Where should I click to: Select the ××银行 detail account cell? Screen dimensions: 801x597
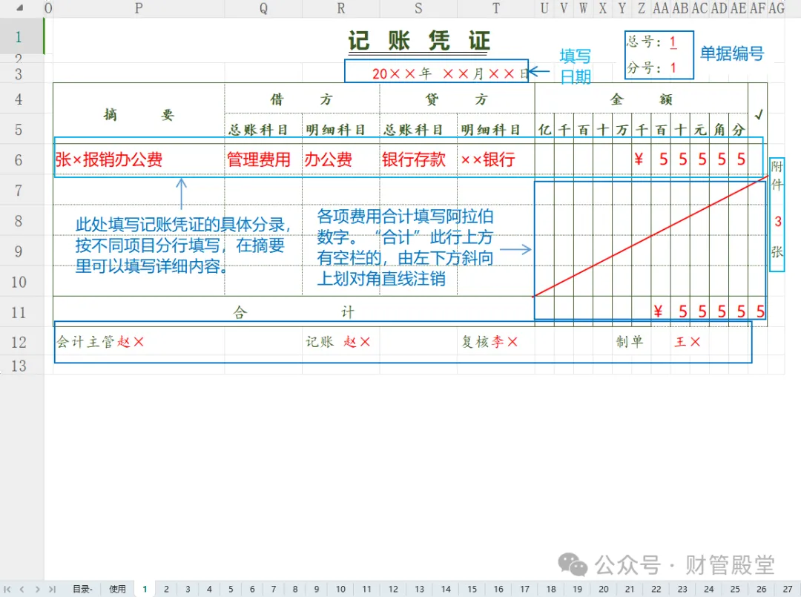pos(496,160)
